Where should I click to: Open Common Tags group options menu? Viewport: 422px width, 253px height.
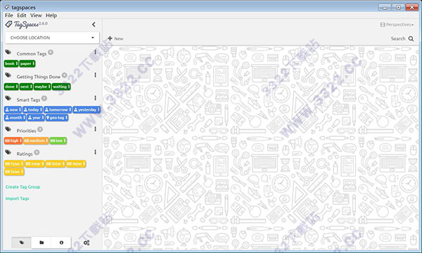[95, 52]
